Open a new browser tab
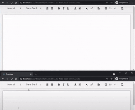Viewport: 135px width, 110px height. (x=36, y=74)
